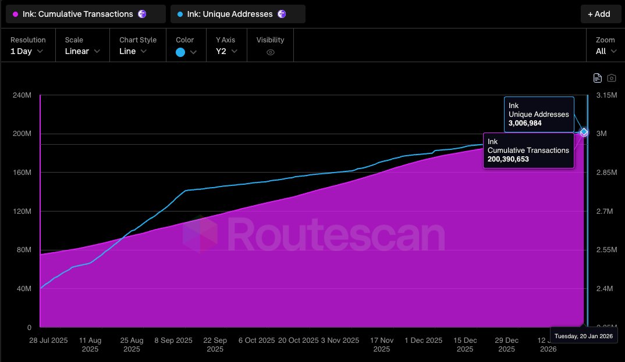Open the Resolution dropdown set to 1 Day
This screenshot has height=362, width=625.
click(27, 51)
